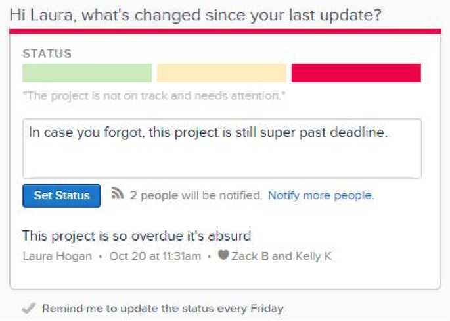The height and width of the screenshot is (321, 450).
Task: Click the STATUS section label
Action: [x=47, y=54]
